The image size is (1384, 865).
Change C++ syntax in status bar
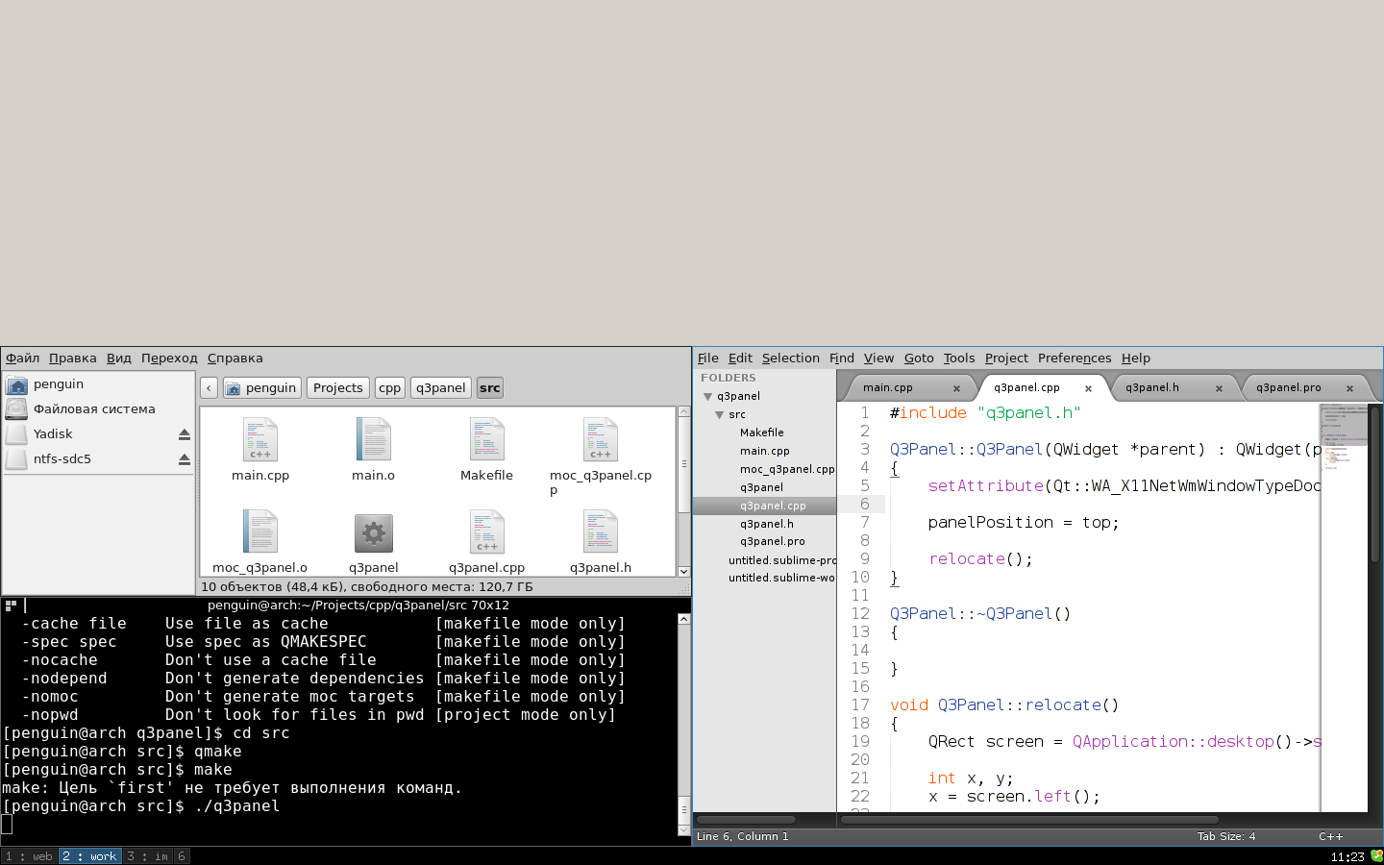click(x=1331, y=837)
